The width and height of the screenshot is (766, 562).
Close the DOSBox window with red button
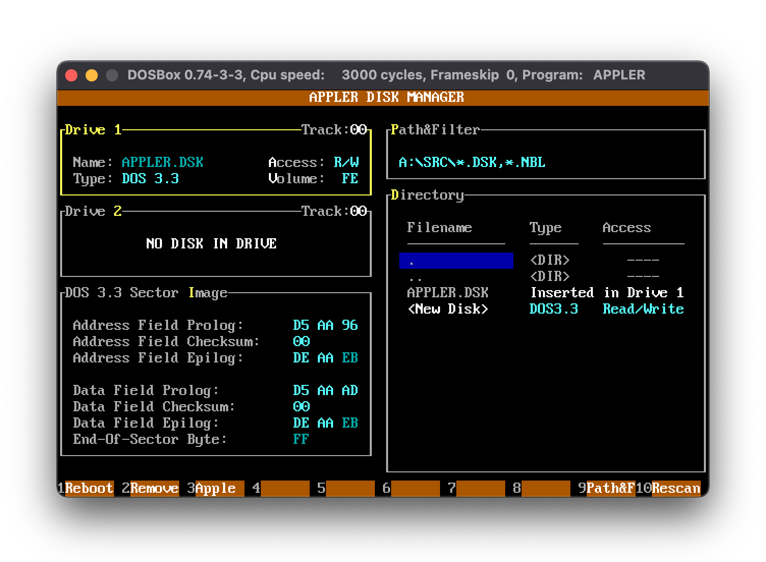pyautogui.click(x=71, y=75)
